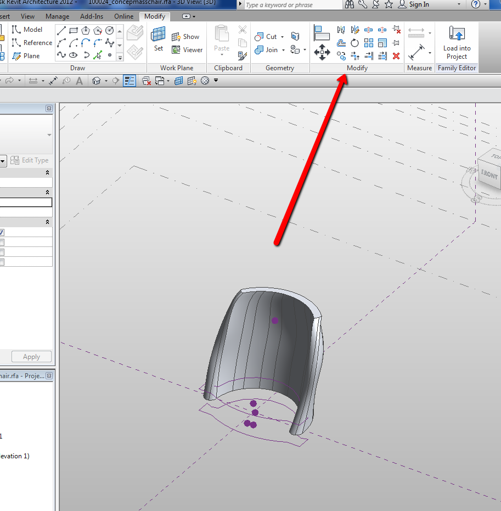
Task: Uncheck the checked Properties checkbox
Action: 2,232
